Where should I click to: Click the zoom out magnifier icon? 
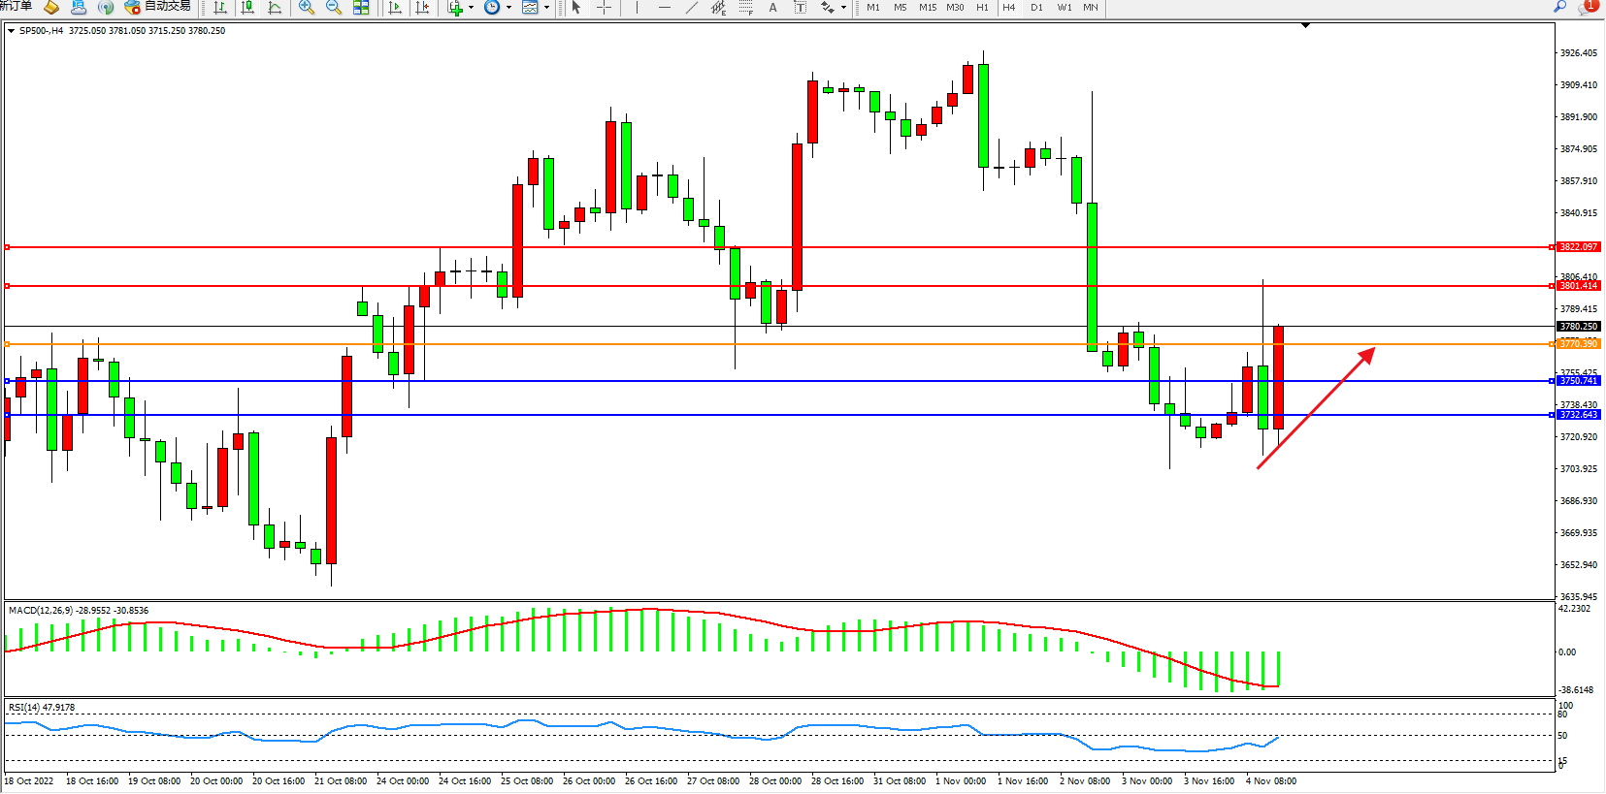click(334, 8)
